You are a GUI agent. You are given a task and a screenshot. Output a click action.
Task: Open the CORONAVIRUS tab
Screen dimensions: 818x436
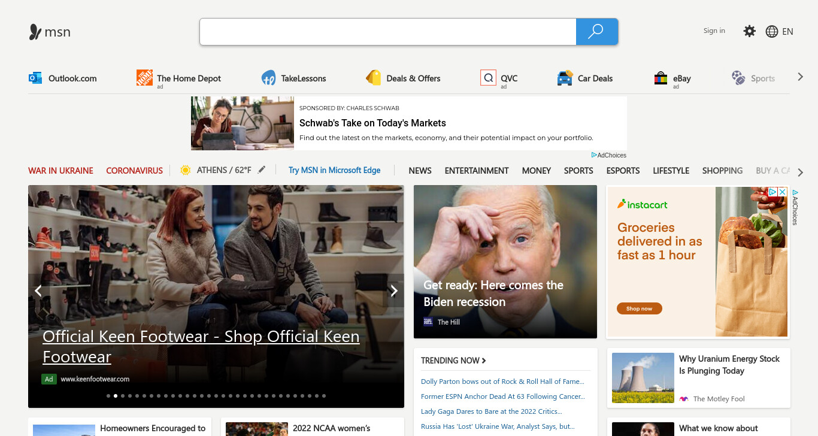click(x=134, y=171)
